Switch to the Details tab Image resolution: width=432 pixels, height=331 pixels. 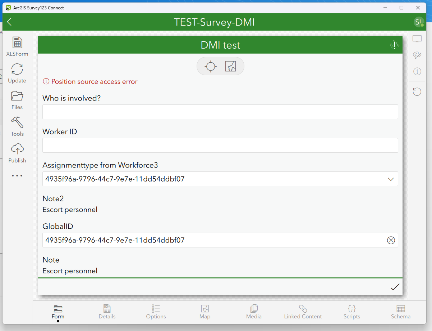click(x=107, y=312)
